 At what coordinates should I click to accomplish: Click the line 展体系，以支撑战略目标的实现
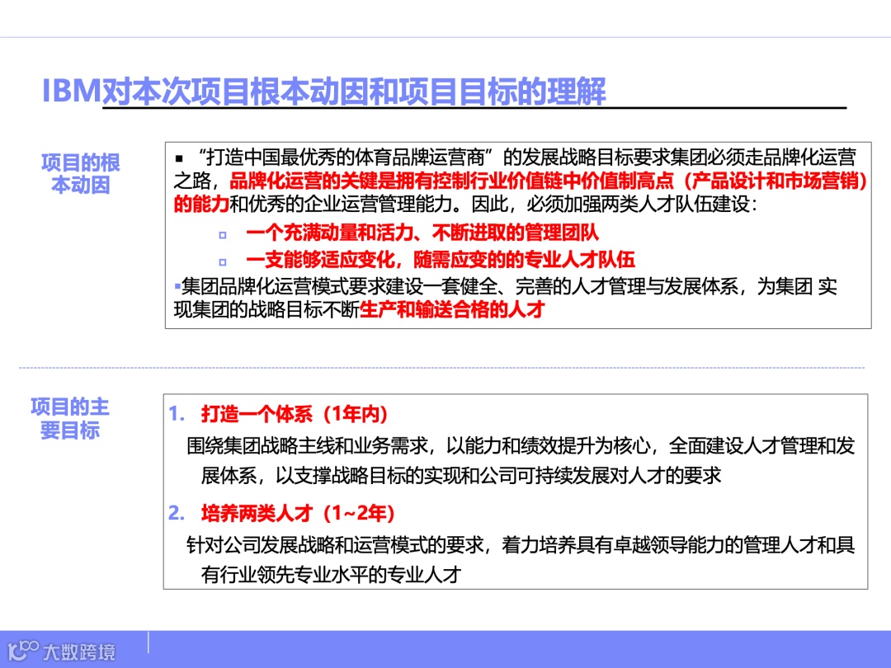pyautogui.click(x=461, y=476)
